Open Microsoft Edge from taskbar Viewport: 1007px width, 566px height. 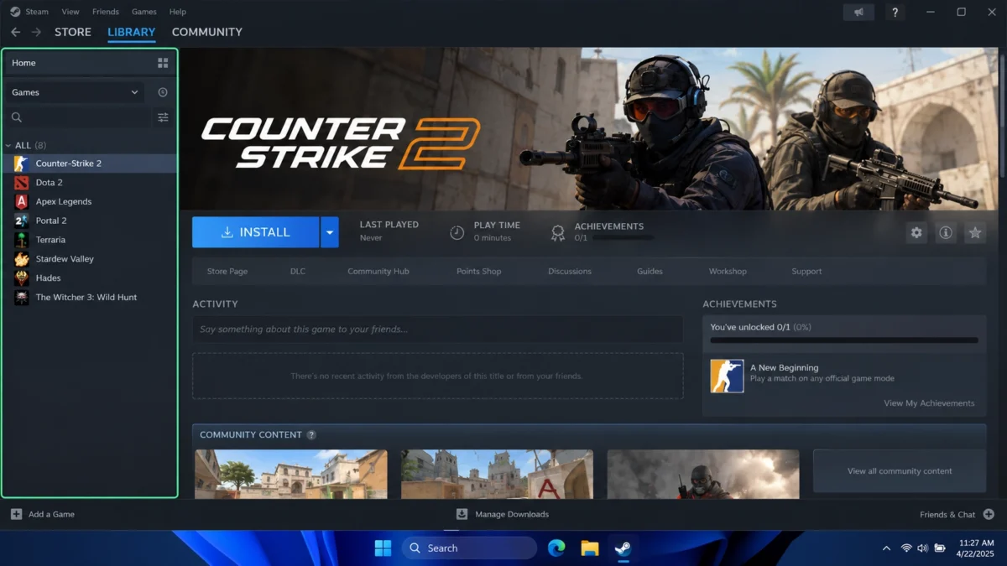pos(556,548)
